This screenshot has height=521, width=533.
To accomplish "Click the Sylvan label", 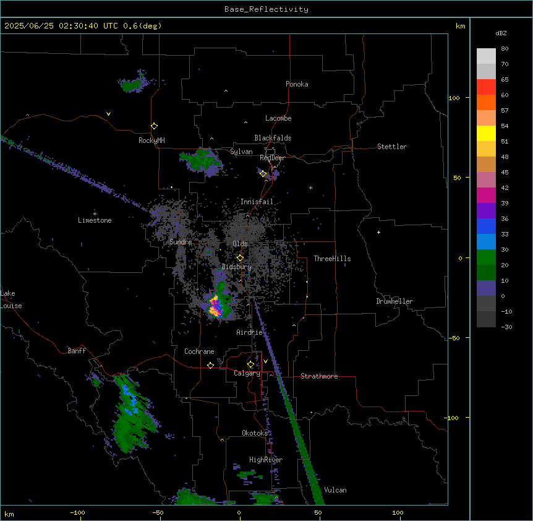I will [x=241, y=152].
